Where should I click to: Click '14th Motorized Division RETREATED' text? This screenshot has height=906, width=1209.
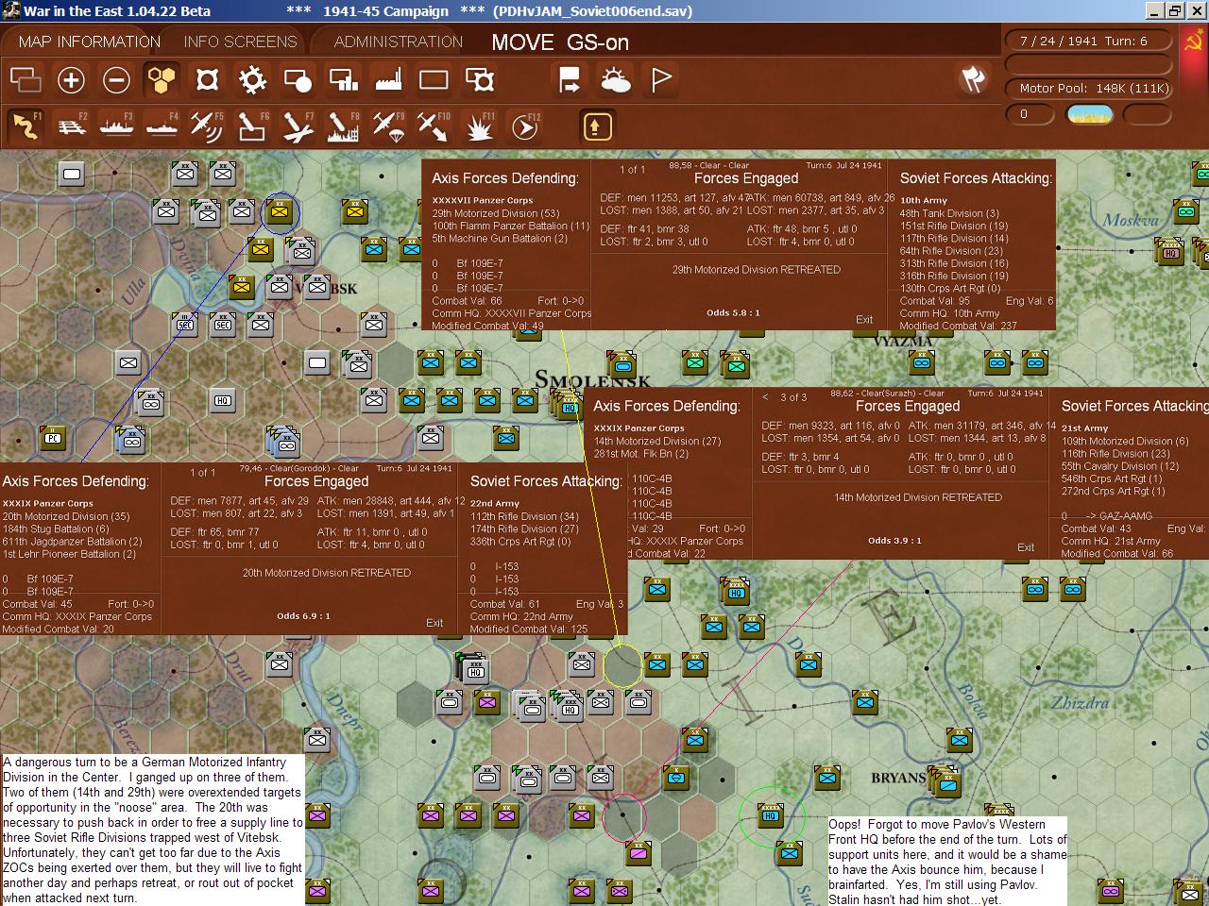918,496
